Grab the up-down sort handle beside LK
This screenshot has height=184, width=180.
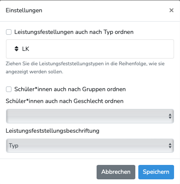tap(17, 49)
